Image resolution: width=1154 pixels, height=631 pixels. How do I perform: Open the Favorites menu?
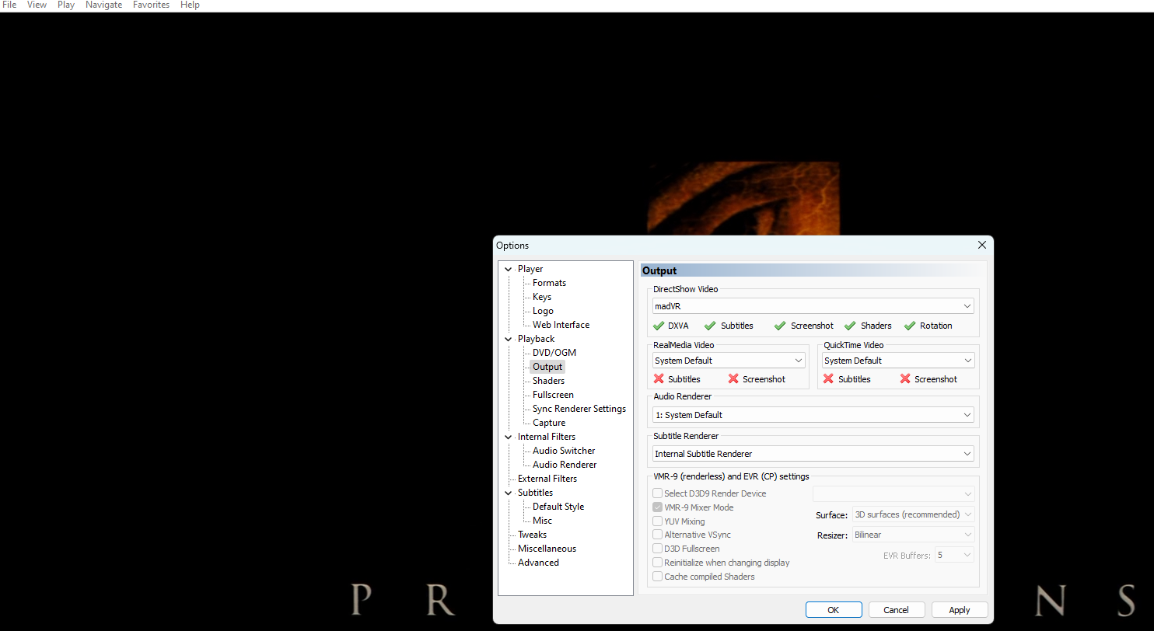[151, 5]
